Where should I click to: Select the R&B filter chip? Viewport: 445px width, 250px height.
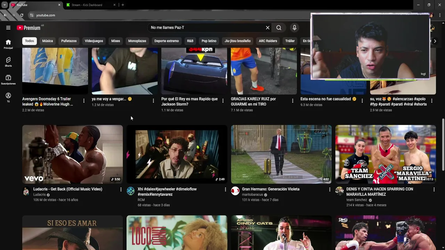190,41
